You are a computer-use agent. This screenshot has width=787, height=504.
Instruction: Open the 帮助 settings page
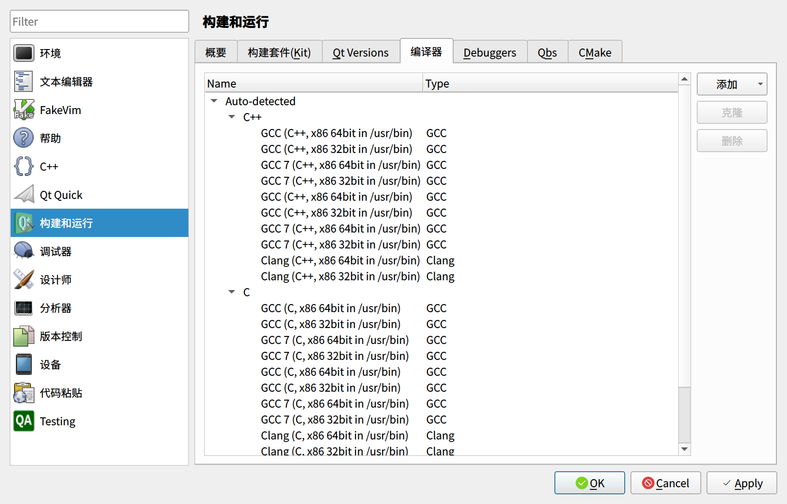point(23,138)
